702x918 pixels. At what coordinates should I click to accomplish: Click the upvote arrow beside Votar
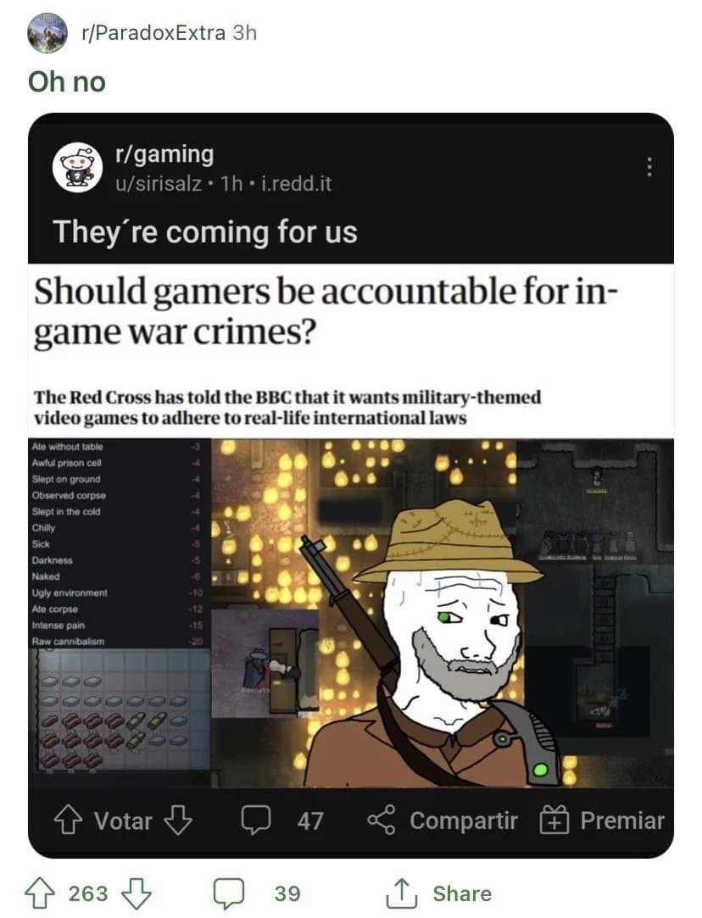coord(68,820)
